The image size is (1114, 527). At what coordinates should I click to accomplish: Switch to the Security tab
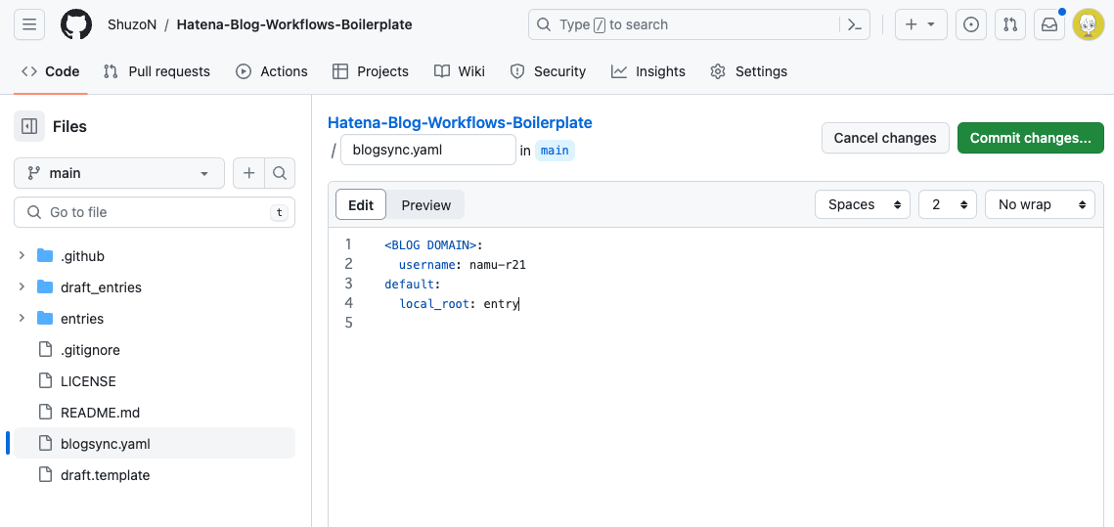pos(548,71)
